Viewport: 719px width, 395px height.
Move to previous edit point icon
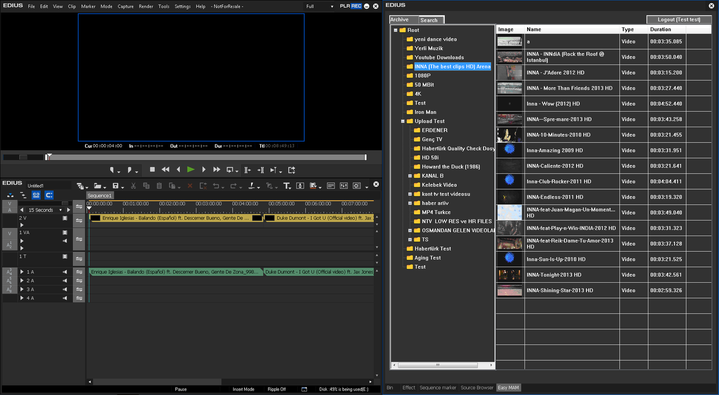point(248,170)
